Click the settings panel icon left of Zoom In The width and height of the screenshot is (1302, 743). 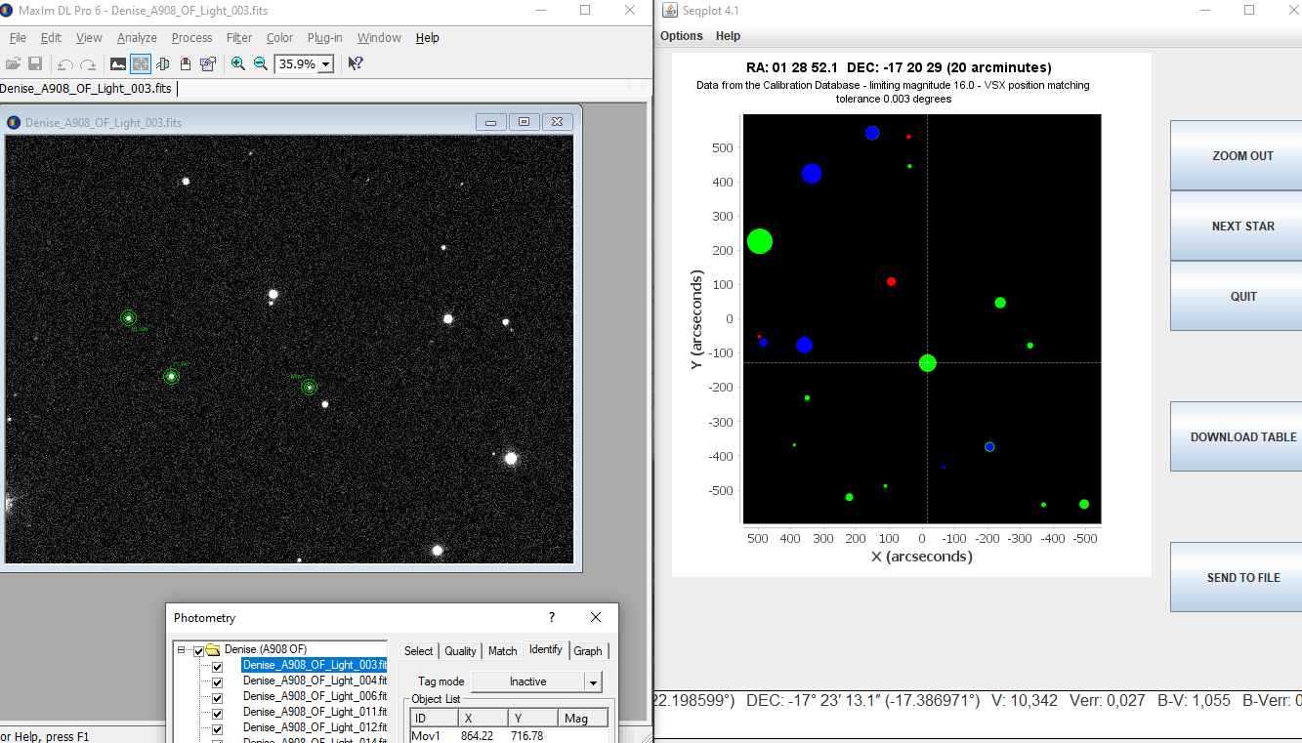pyautogui.click(x=208, y=63)
